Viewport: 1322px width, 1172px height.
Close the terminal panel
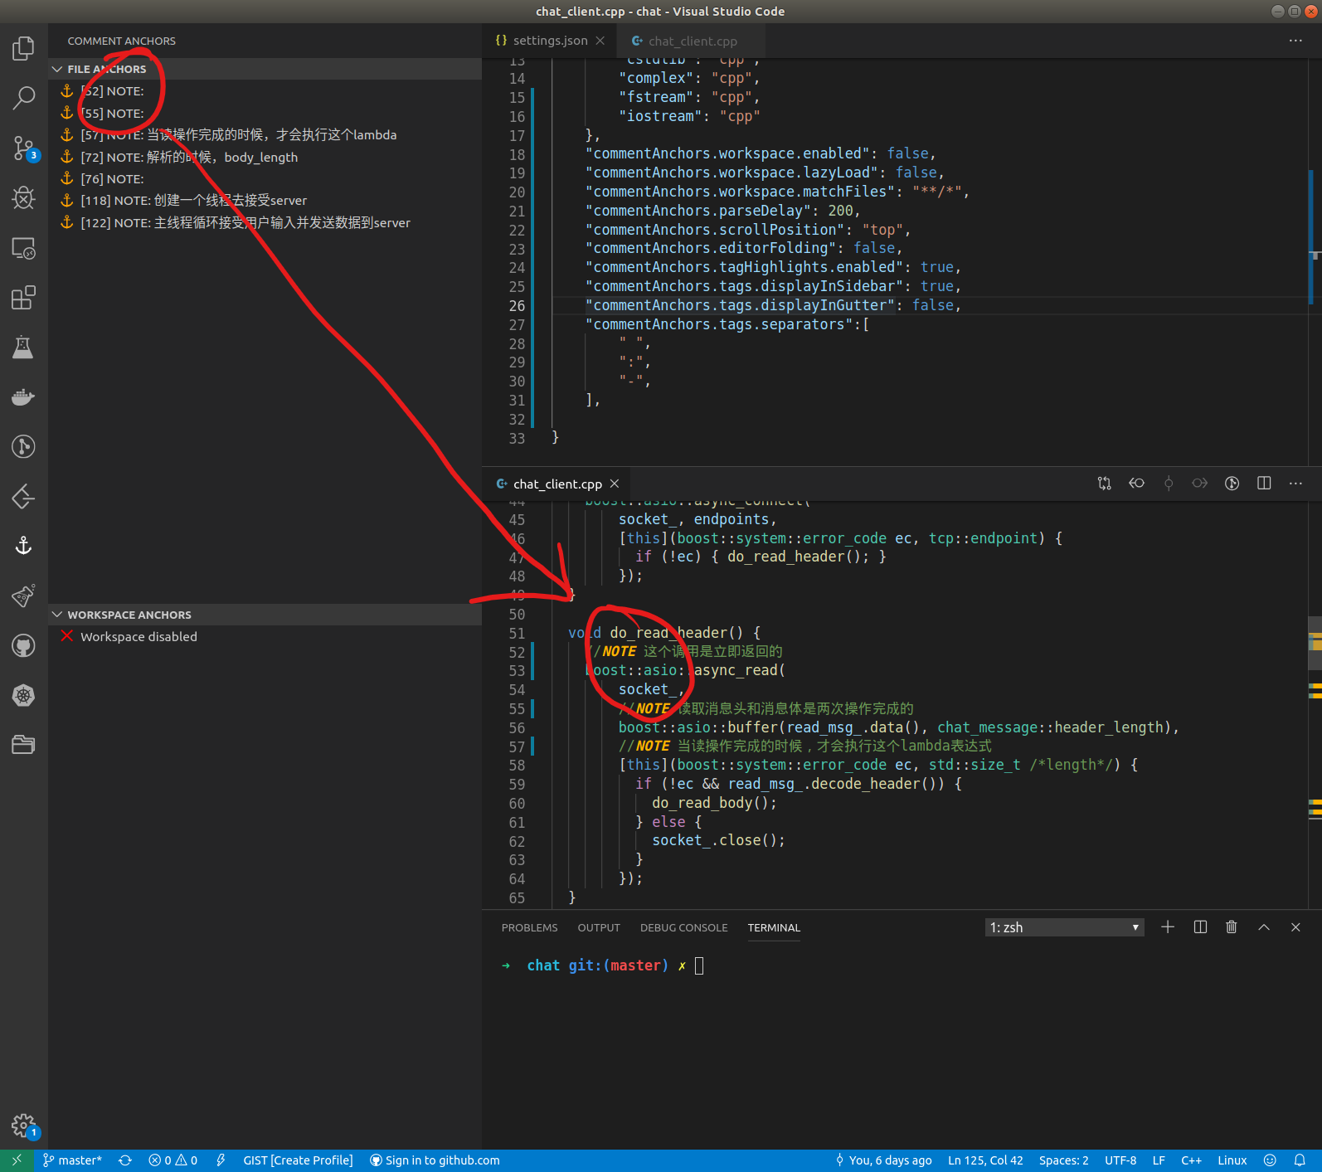1295,927
